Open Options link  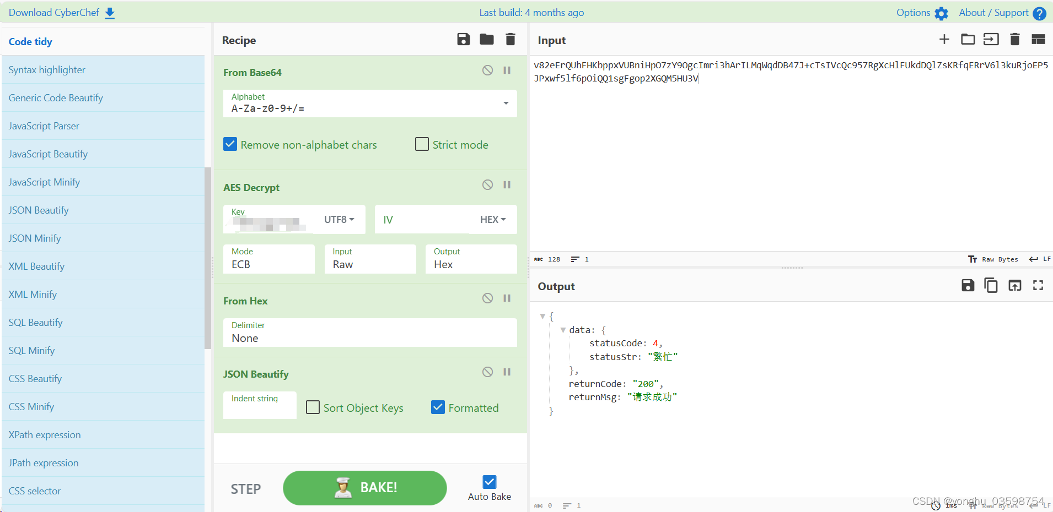coord(914,13)
